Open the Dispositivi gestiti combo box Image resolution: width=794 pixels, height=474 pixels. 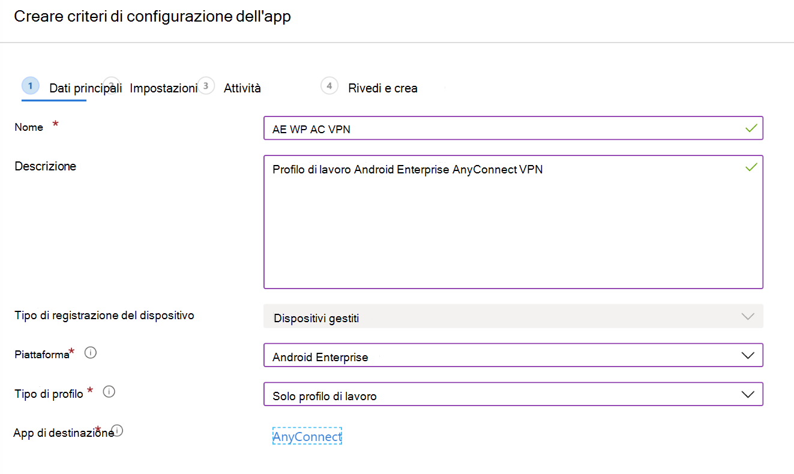tap(513, 316)
